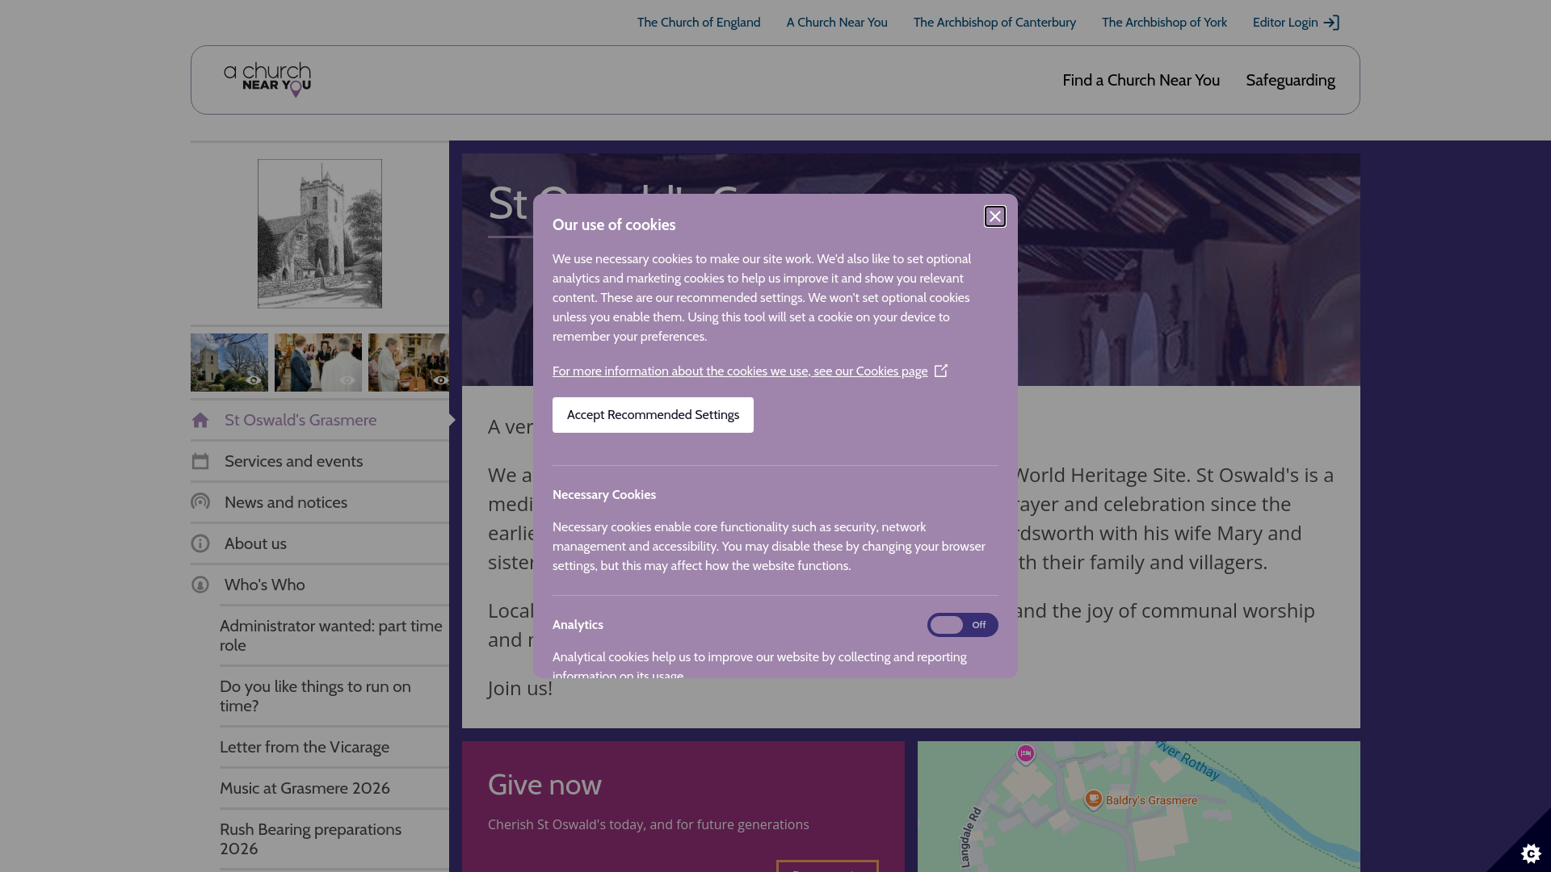Click the pink hotel map pin
Image resolution: width=1551 pixels, height=872 pixels.
coord(1026,754)
